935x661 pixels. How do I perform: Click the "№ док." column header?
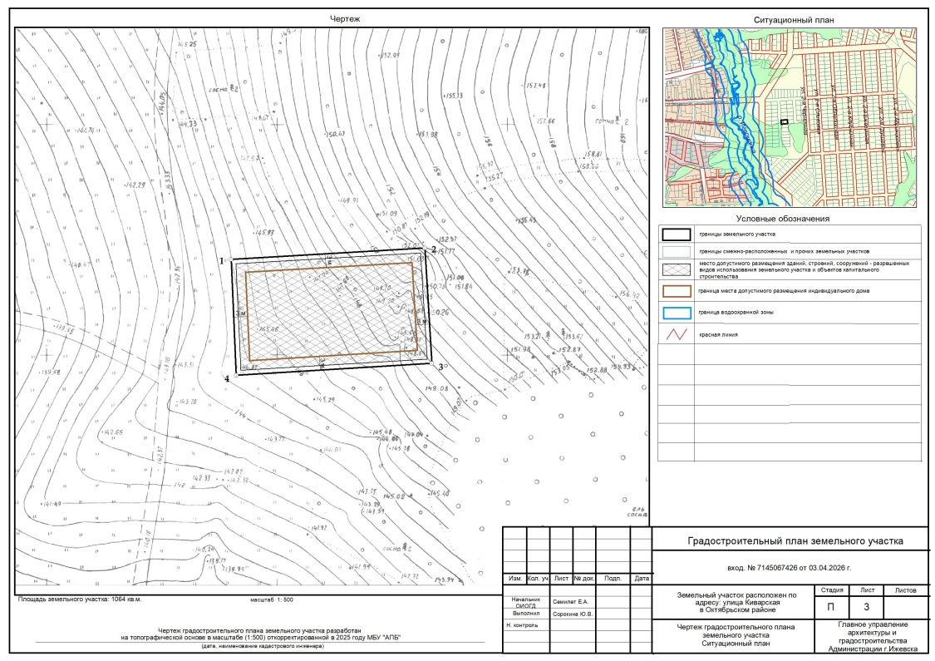click(583, 578)
